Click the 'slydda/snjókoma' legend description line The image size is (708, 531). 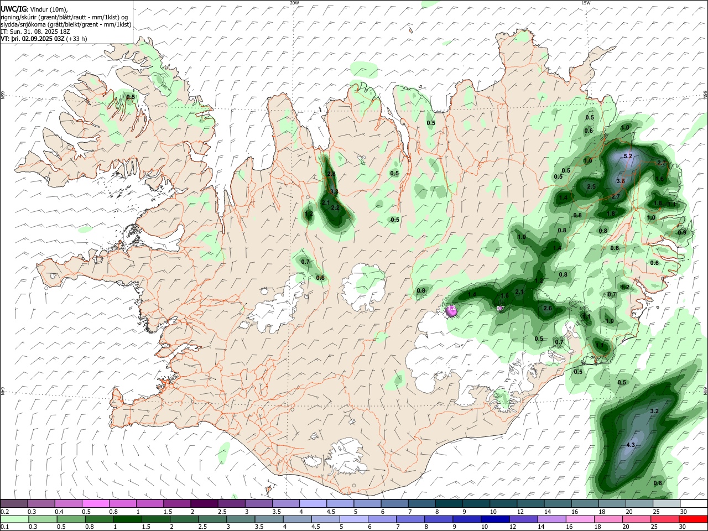(66, 24)
